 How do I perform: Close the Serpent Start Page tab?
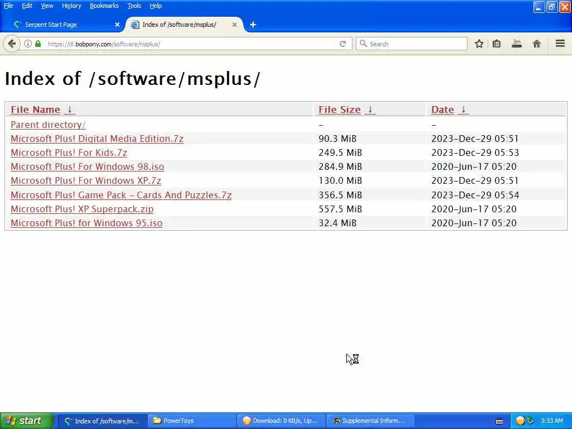117,25
